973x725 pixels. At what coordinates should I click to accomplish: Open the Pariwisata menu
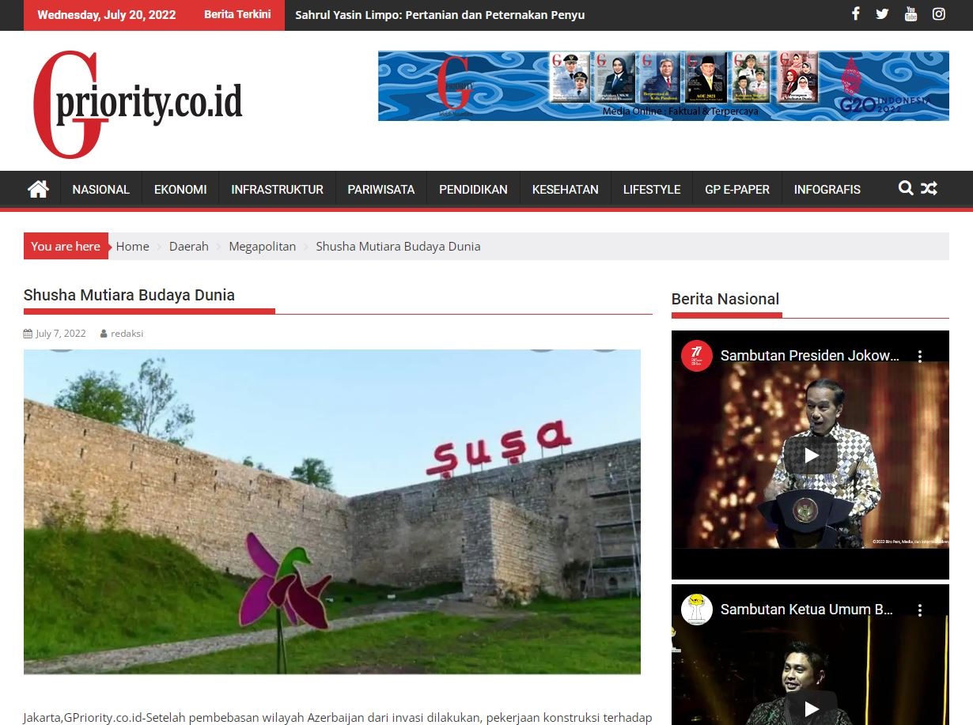381,190
